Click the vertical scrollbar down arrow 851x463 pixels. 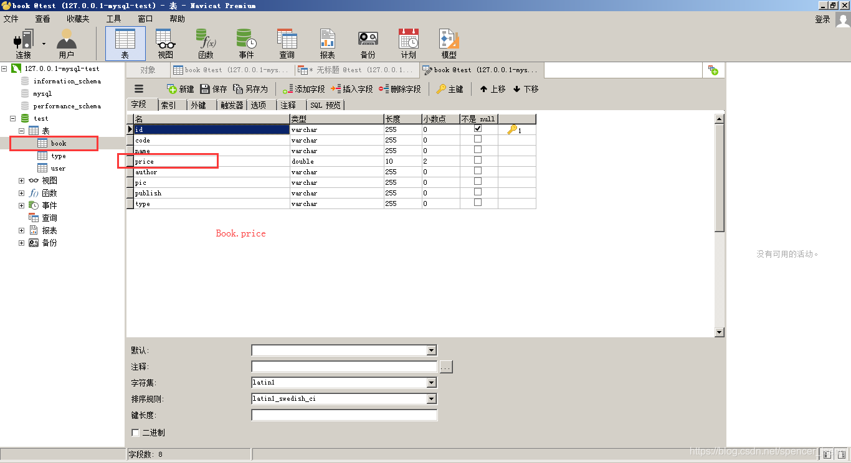pos(720,332)
